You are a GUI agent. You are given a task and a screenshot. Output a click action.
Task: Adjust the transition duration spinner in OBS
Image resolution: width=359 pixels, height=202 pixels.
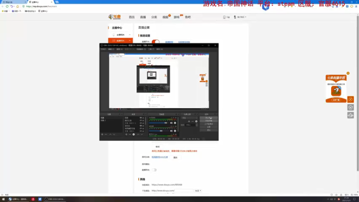point(197,125)
